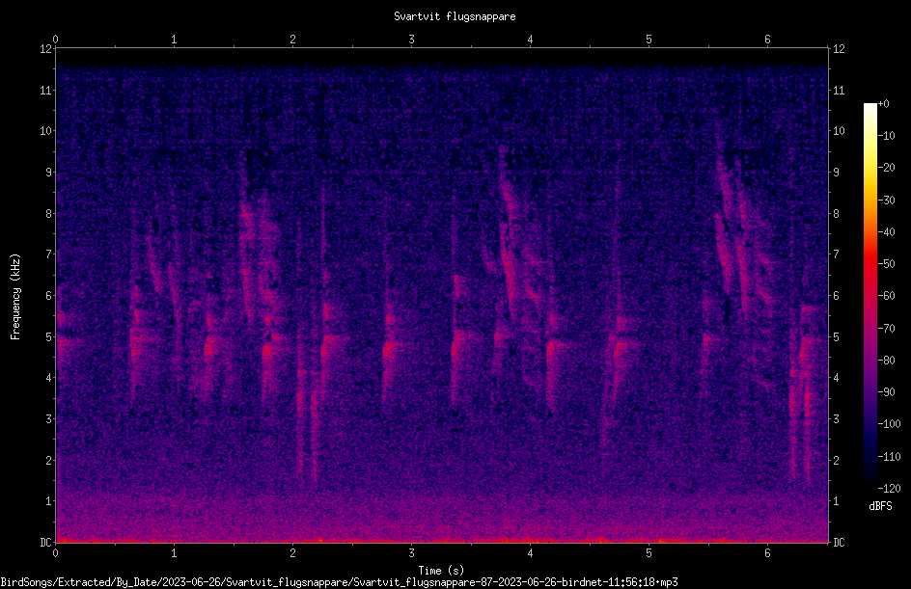Click the file path text at the bottom
The height and width of the screenshot is (589, 911).
pos(340,582)
